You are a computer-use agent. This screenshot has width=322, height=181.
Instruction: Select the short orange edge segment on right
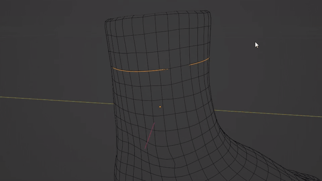point(199,62)
